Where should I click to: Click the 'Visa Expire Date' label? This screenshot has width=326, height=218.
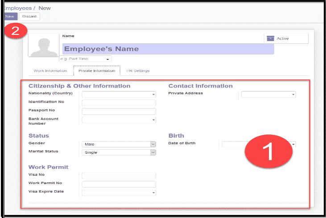46,192
